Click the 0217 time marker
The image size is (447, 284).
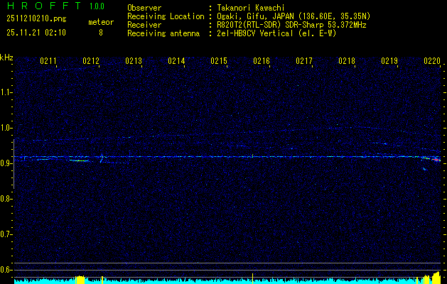(304, 60)
